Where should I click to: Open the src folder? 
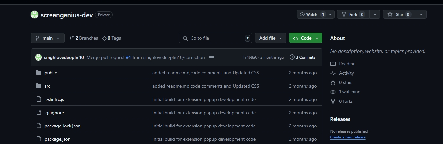pos(47,86)
